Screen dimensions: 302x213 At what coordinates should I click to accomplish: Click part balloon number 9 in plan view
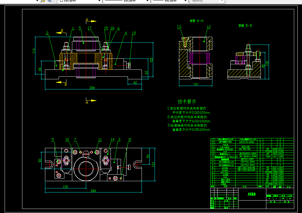click(53, 139)
